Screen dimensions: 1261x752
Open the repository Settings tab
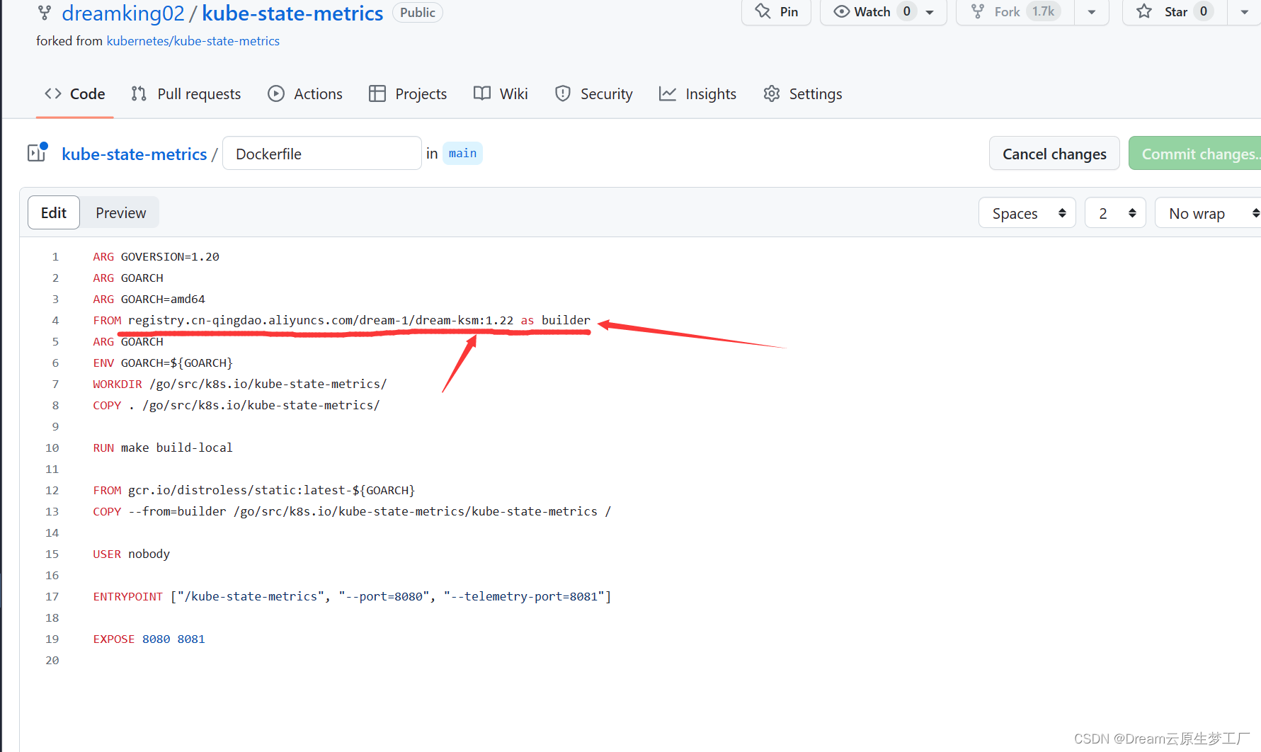tap(803, 93)
